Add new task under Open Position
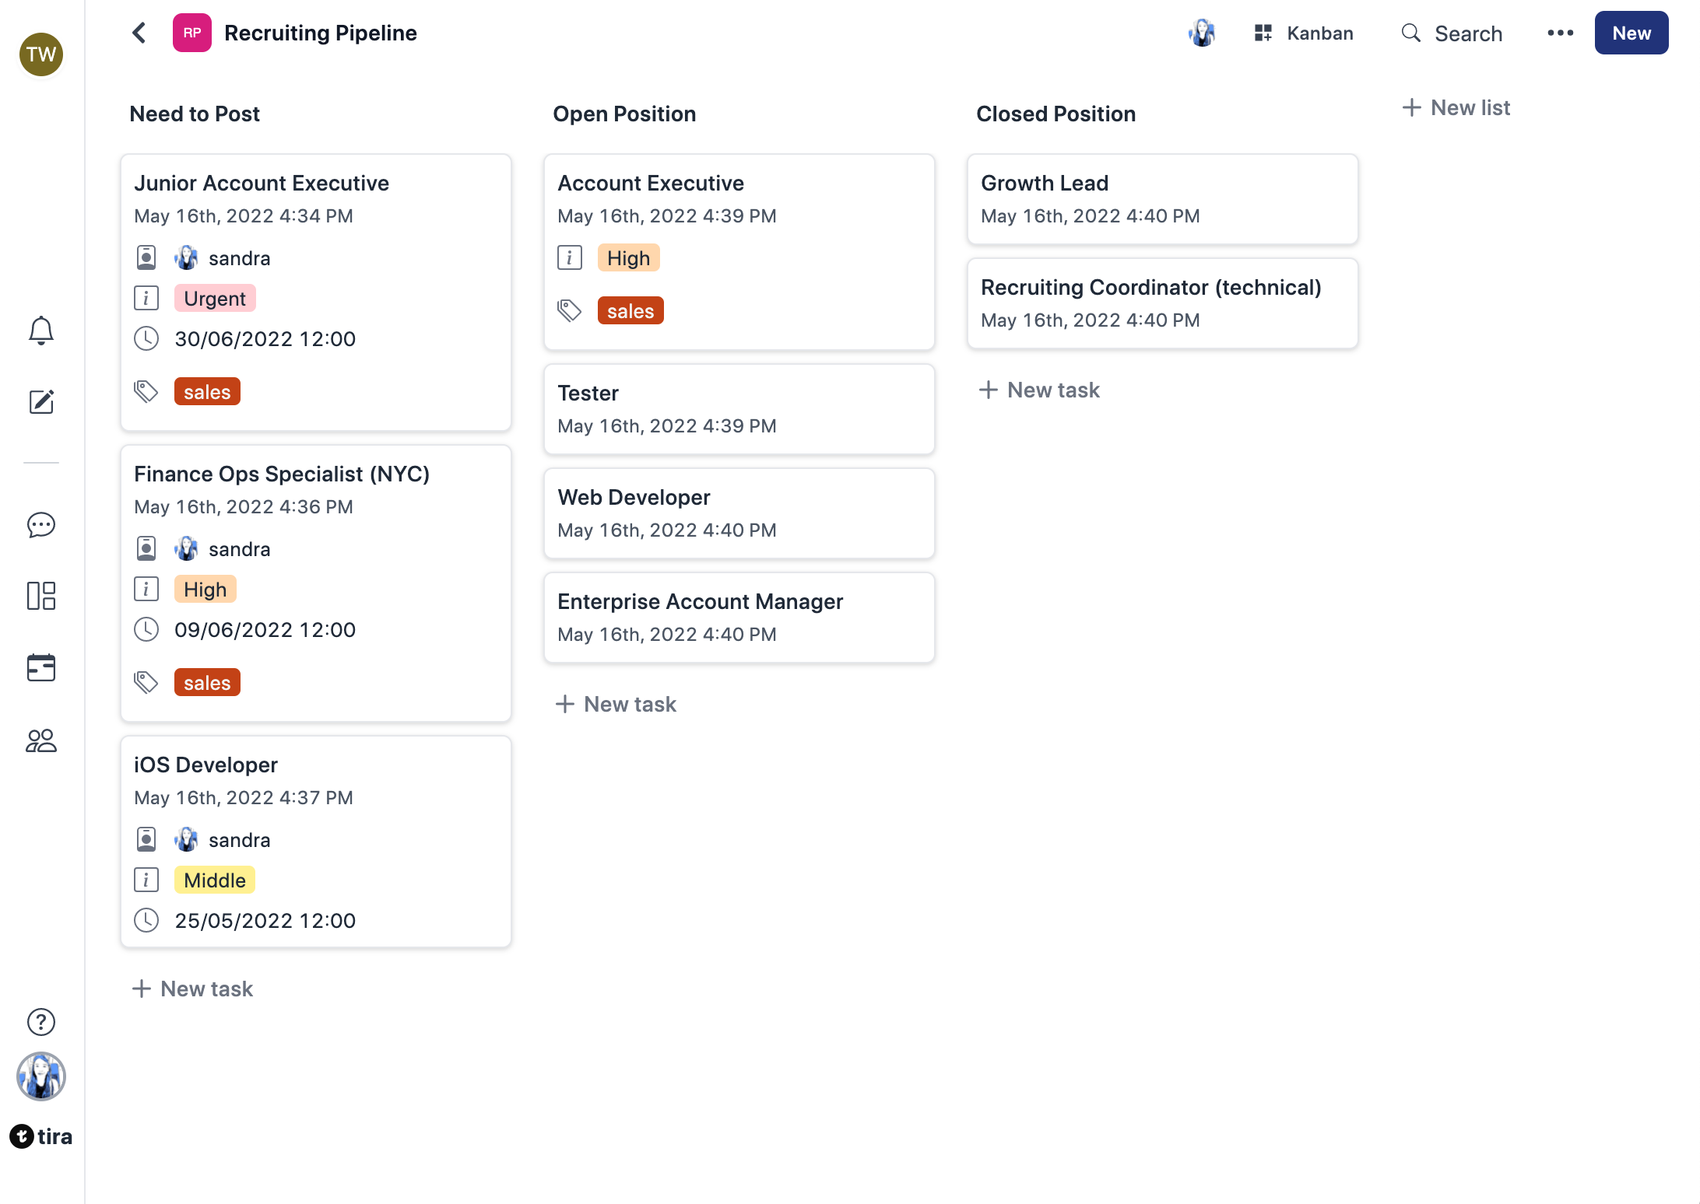Image resolution: width=1700 pixels, height=1204 pixels. point(616,704)
